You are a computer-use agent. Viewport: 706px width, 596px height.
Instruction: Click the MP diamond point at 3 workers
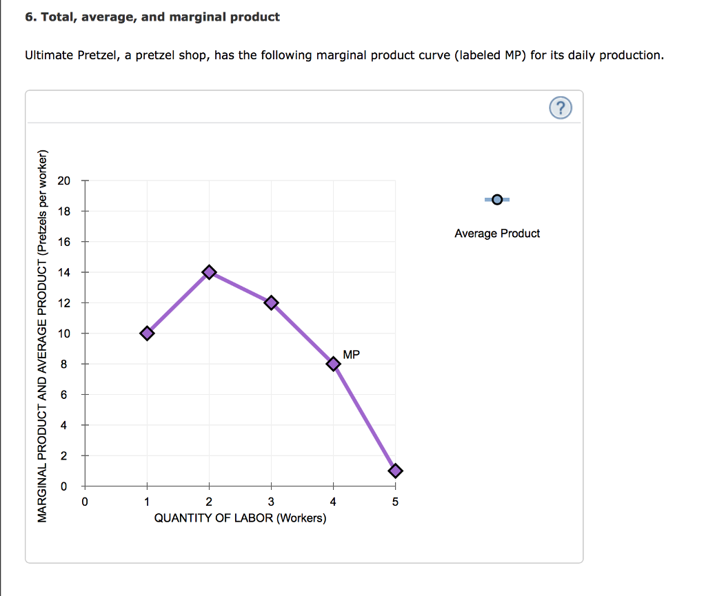point(270,302)
